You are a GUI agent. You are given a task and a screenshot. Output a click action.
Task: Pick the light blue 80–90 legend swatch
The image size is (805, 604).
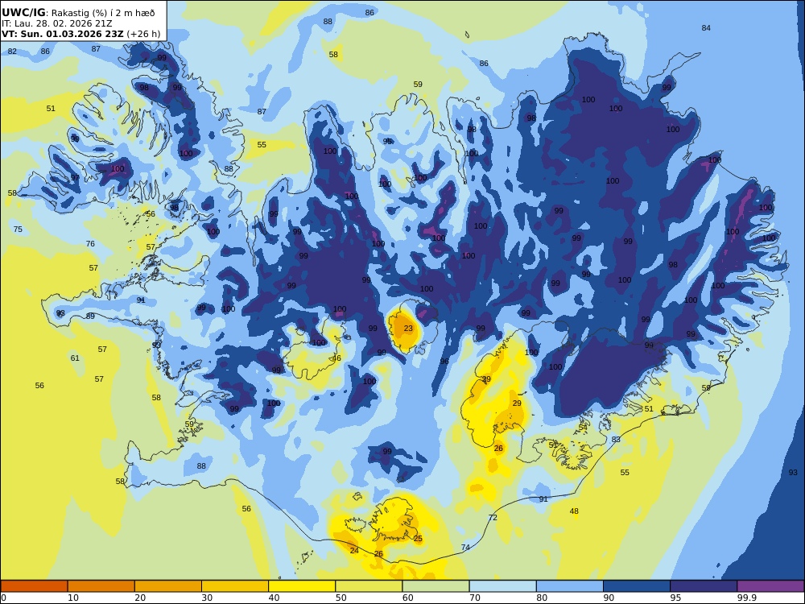point(570,586)
